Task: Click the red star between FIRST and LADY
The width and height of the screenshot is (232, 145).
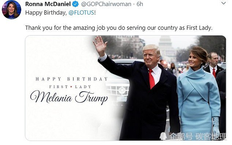Action: pyautogui.click(x=71, y=87)
